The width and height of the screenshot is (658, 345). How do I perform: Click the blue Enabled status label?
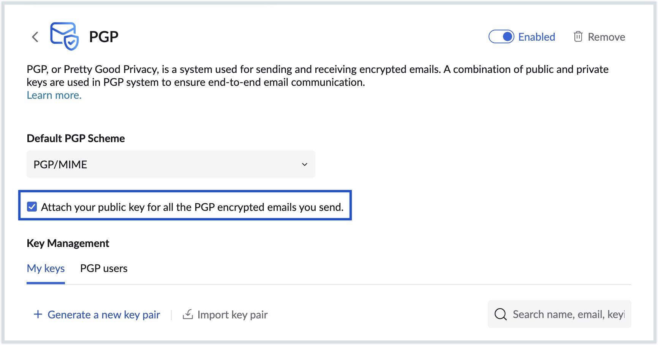point(536,37)
